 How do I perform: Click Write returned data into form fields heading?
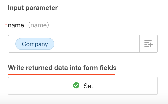coord(62,68)
